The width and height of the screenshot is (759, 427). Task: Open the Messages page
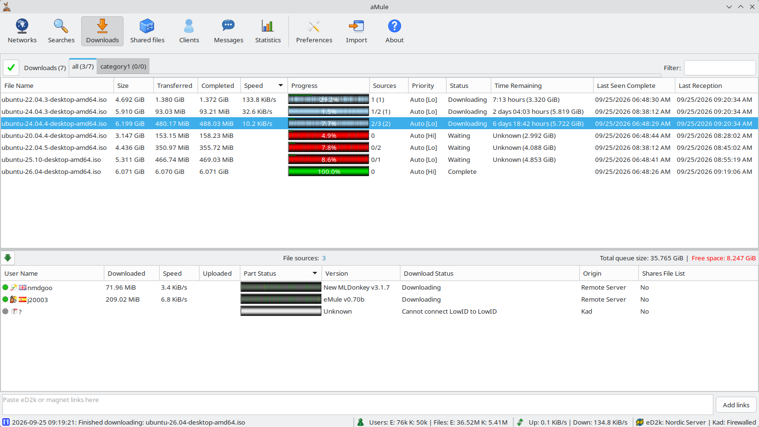(228, 31)
